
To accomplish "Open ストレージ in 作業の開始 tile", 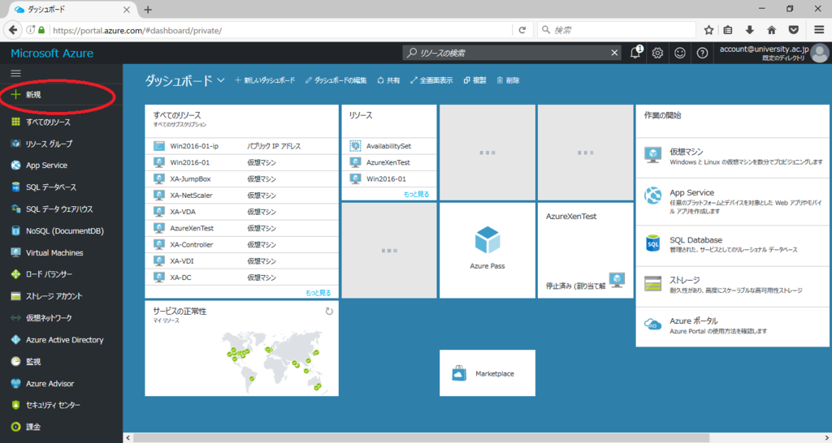I will pos(732,285).
